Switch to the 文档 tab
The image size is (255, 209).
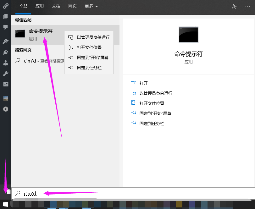(56, 6)
